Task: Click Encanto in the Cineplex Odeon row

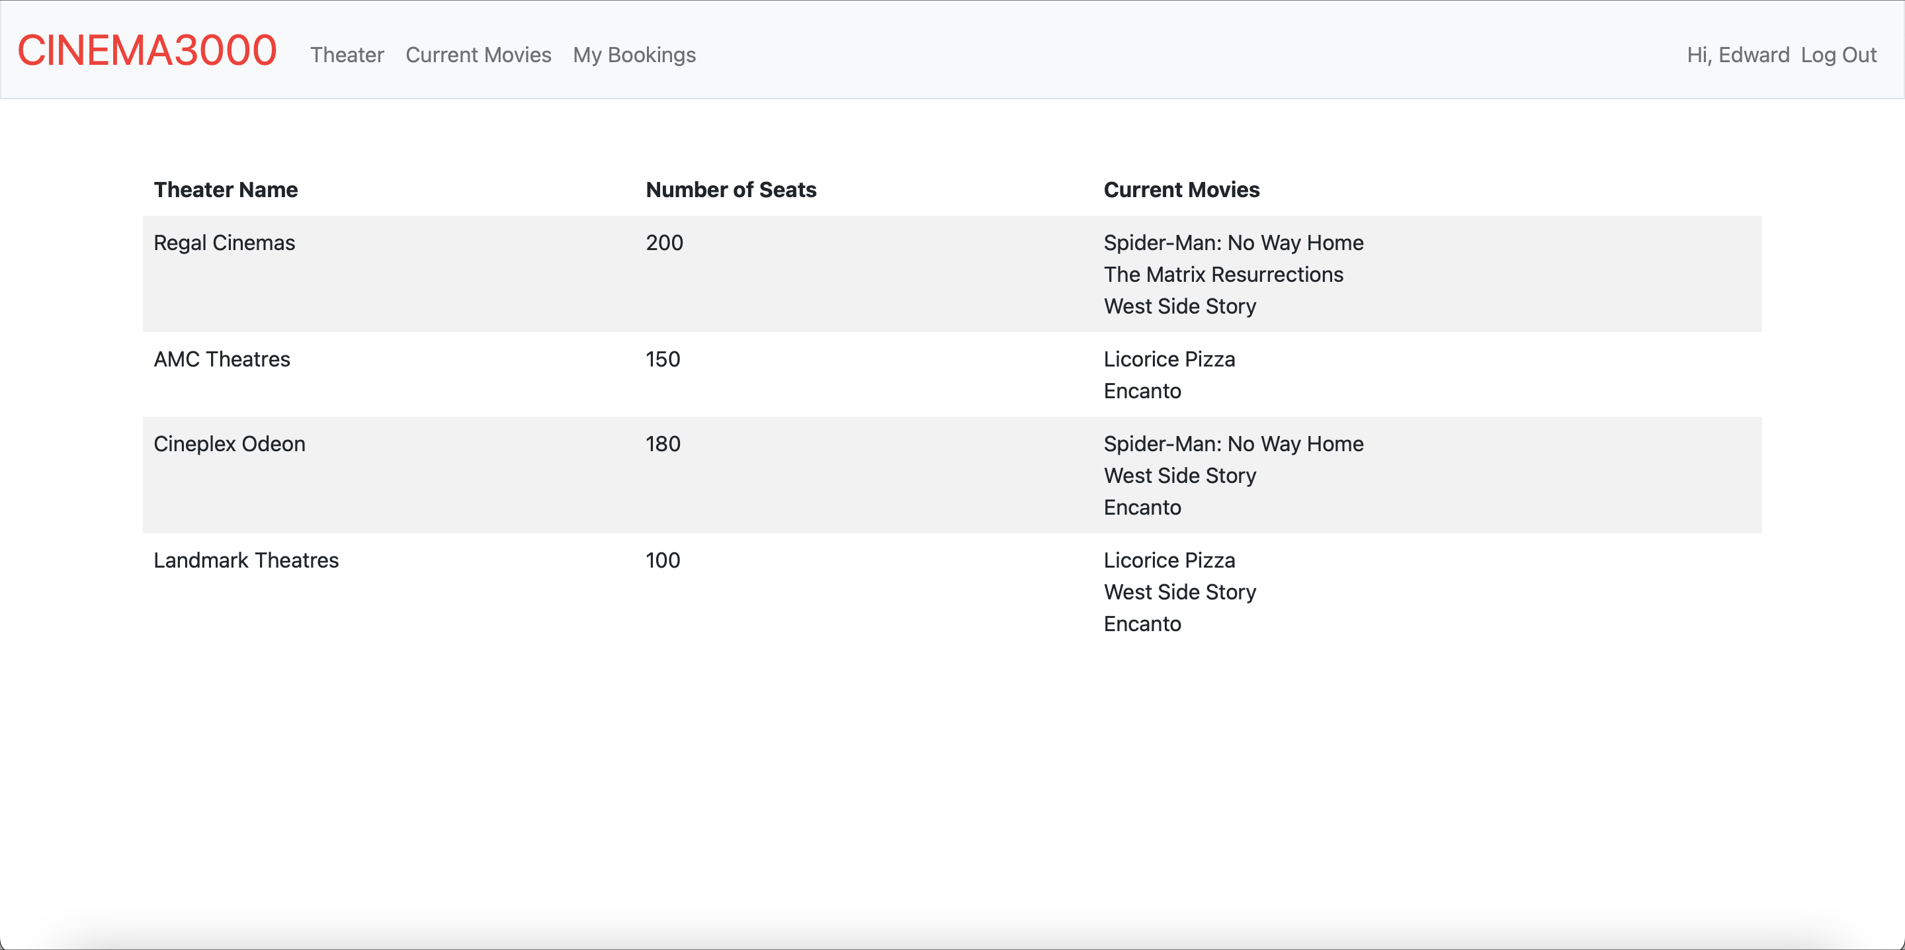Action: click(1142, 507)
